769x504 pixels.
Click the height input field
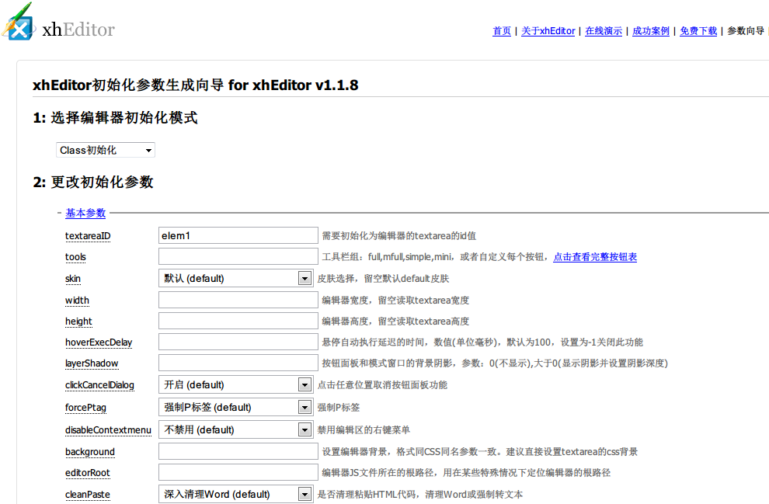tap(238, 321)
